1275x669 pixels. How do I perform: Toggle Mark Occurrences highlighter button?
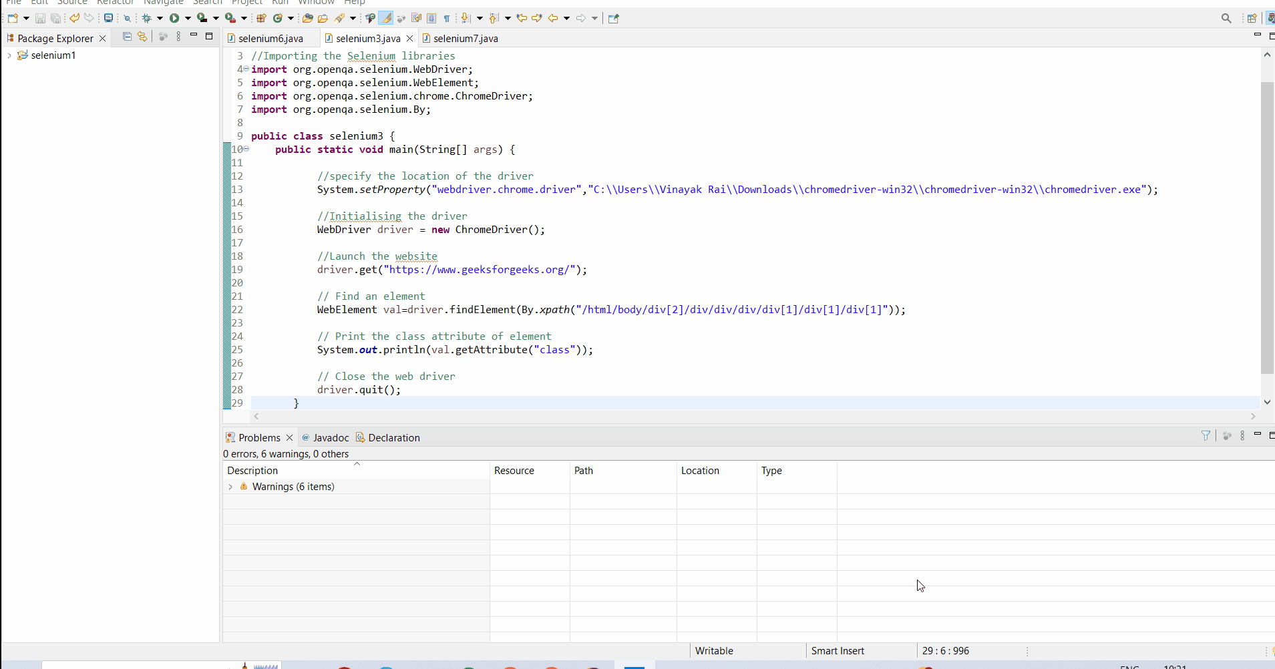(x=386, y=18)
